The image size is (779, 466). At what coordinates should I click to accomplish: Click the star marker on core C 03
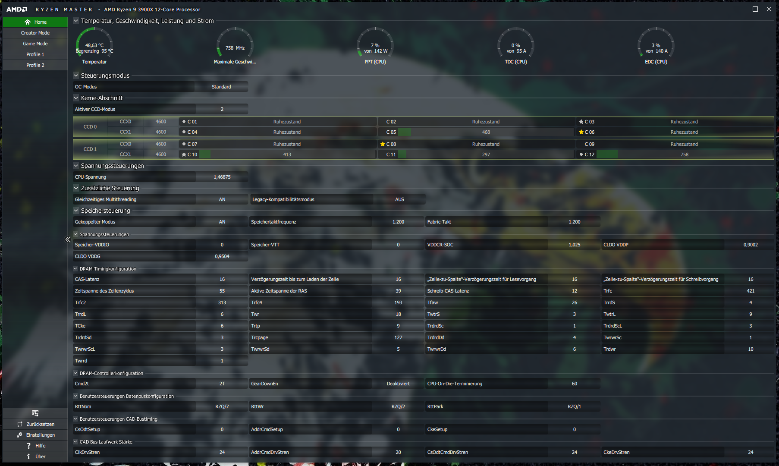pyautogui.click(x=581, y=122)
